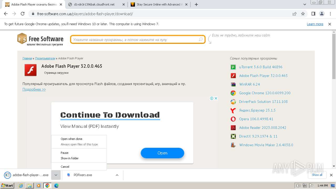Click the adobe-flash-player-....exe download item

[26, 175]
